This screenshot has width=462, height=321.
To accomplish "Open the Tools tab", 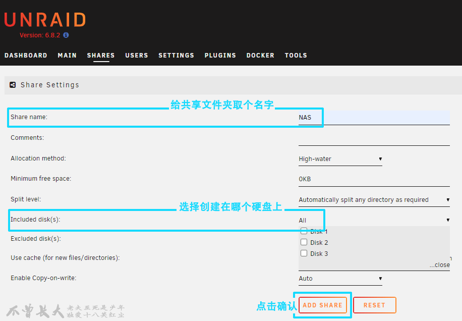I will 296,56.
